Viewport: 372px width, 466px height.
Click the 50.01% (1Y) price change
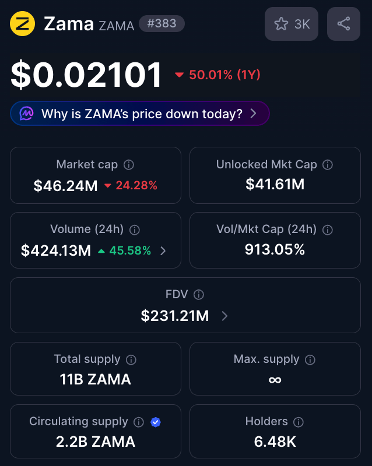pyautogui.click(x=218, y=75)
